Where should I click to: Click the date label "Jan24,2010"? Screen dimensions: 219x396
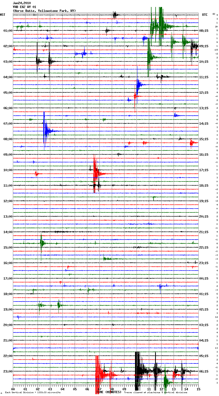tap(22, 3)
